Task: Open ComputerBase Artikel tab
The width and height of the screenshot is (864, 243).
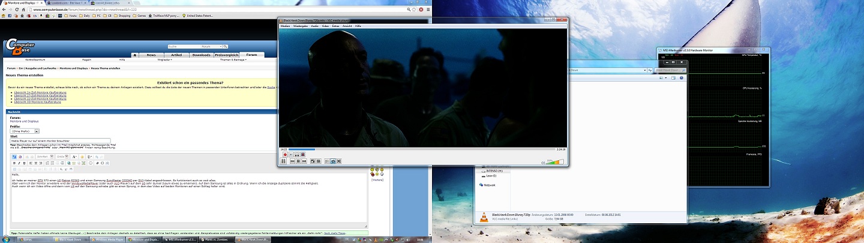Action: 176,55
